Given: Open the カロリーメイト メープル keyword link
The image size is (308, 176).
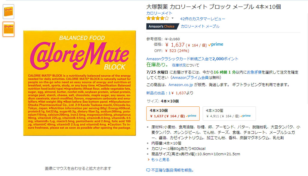Looking at the screenshot, I should (200, 27).
